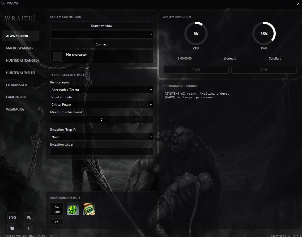
Task: Switch language to PL
Action: coord(29,217)
